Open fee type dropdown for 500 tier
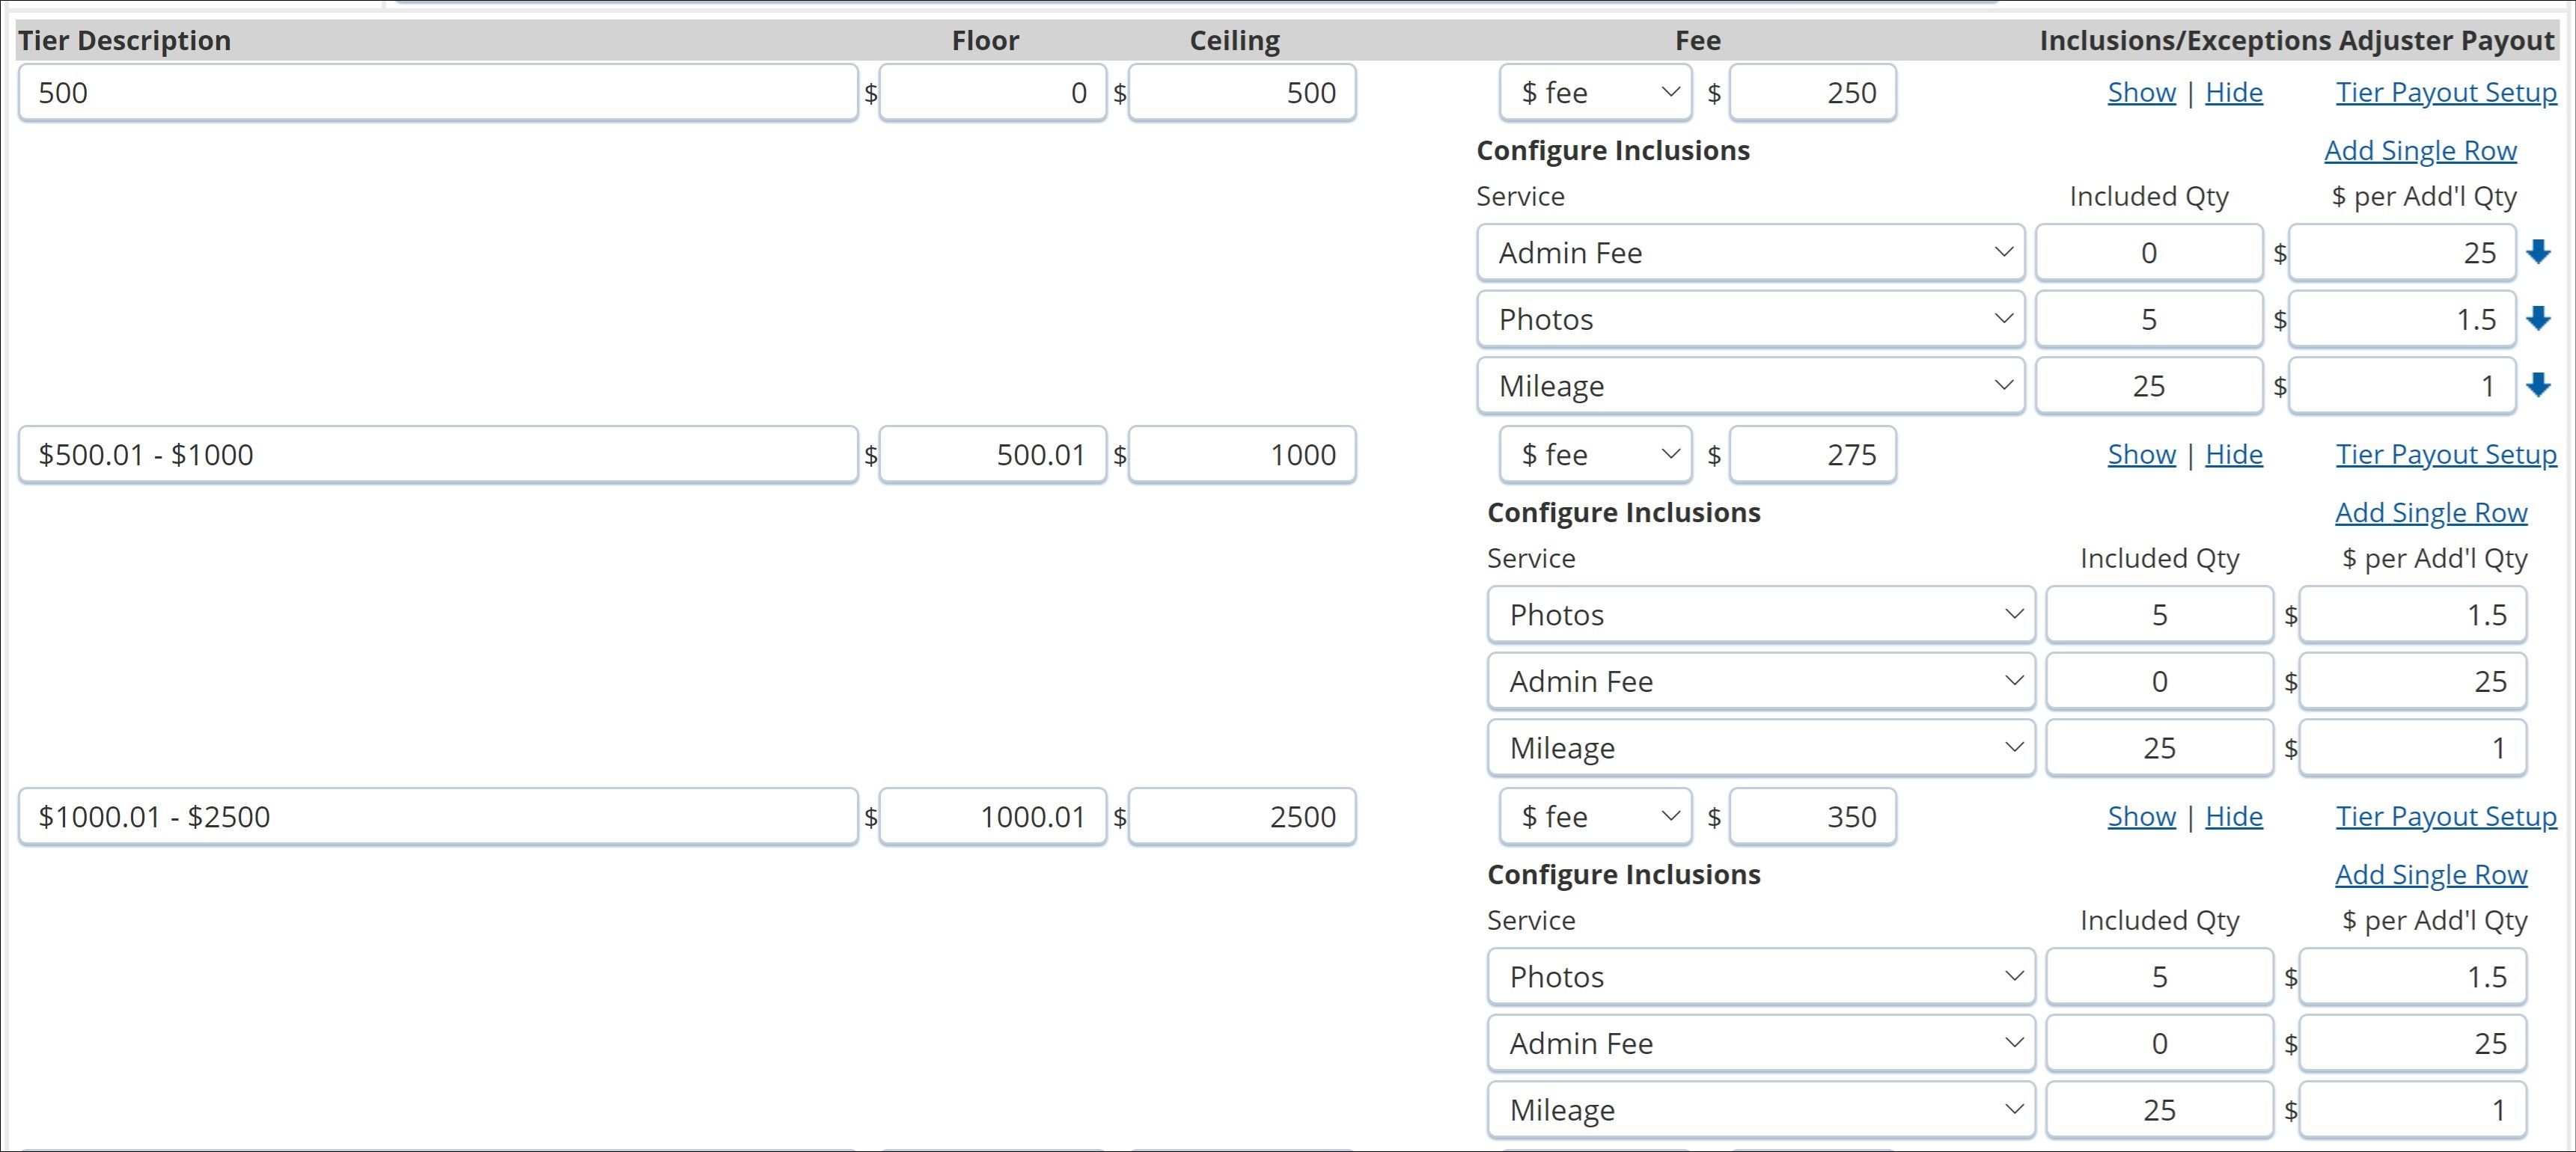The image size is (2576, 1152). point(1595,93)
